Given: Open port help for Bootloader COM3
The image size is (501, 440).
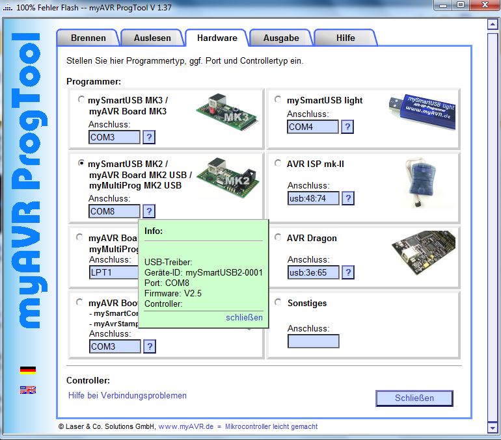Looking at the screenshot, I should point(150,346).
